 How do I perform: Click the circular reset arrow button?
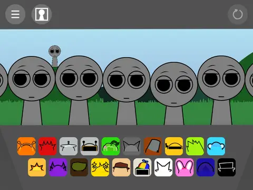[x=238, y=14]
